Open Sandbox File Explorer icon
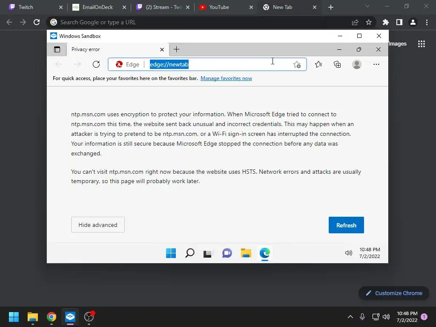 click(246, 253)
